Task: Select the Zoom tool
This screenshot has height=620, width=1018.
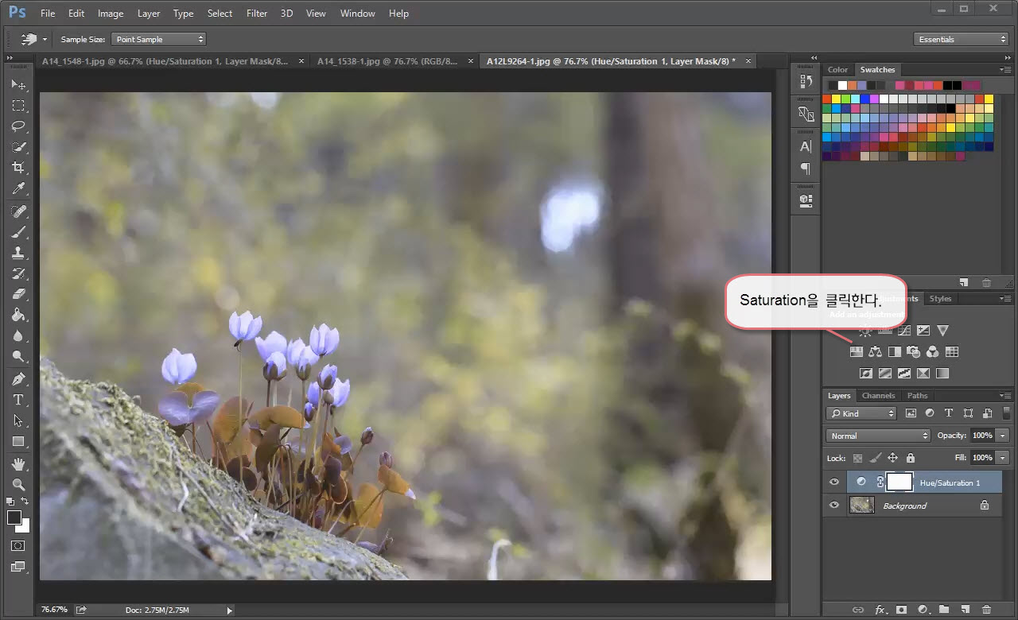Action: pyautogui.click(x=18, y=484)
